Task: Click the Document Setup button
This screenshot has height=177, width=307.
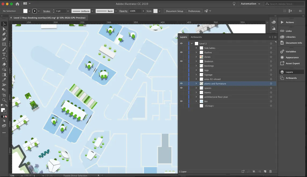Action: (x=174, y=11)
